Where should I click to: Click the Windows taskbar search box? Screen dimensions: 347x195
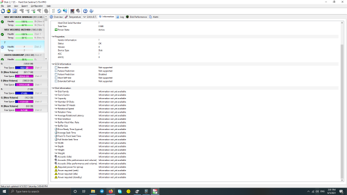pyautogui.click(x=40, y=191)
